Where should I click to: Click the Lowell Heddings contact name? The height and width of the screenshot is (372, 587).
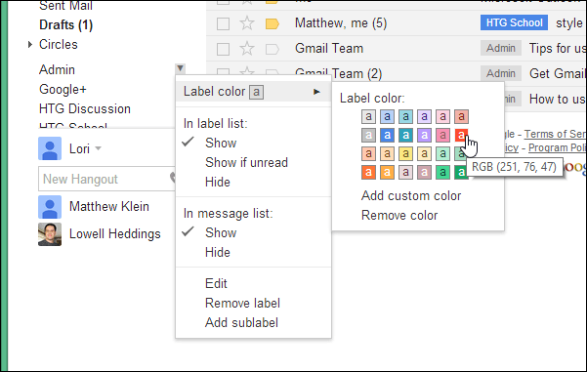(115, 234)
